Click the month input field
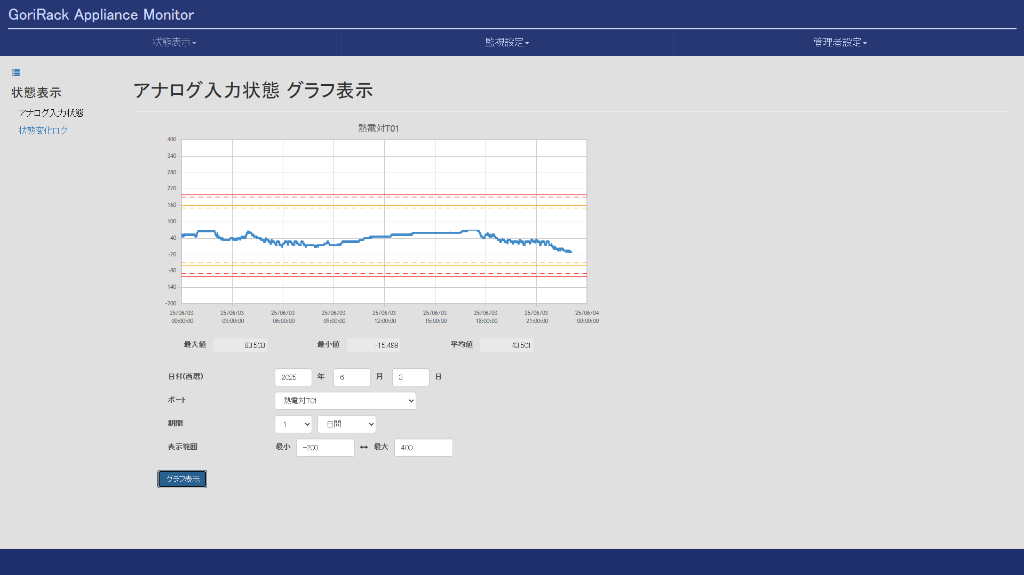This screenshot has height=575, width=1024. tap(352, 377)
